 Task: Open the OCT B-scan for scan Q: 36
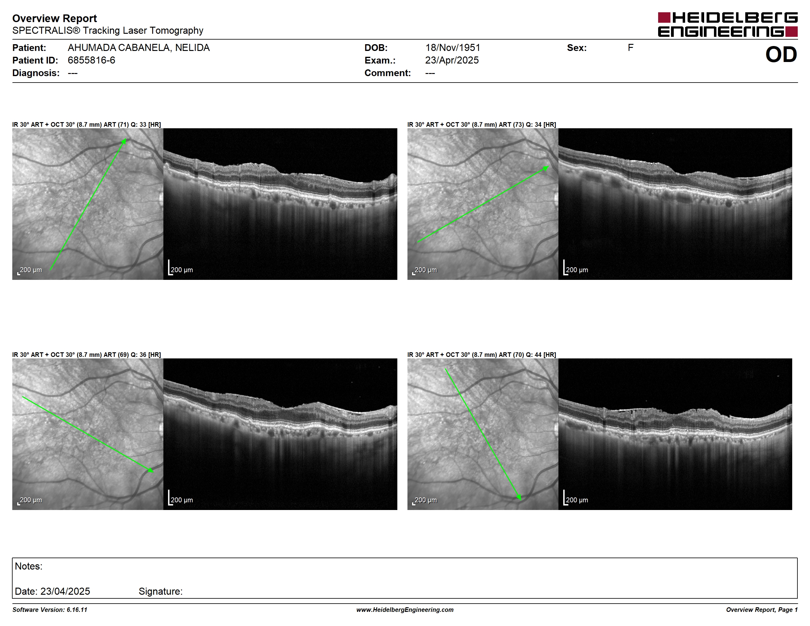[x=280, y=434]
